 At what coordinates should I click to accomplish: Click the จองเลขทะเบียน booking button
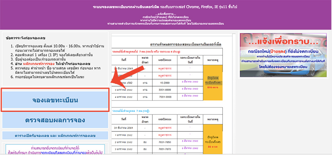[55, 100]
